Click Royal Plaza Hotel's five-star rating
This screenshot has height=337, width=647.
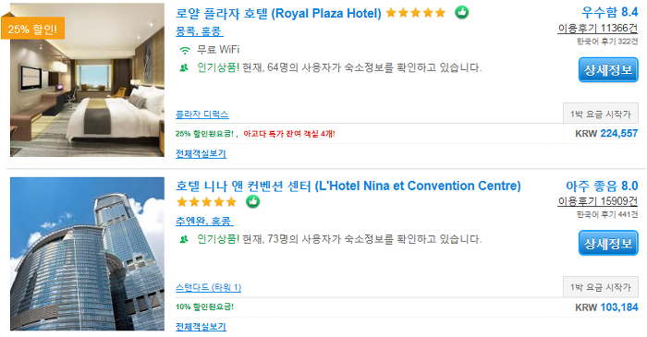pos(416,13)
